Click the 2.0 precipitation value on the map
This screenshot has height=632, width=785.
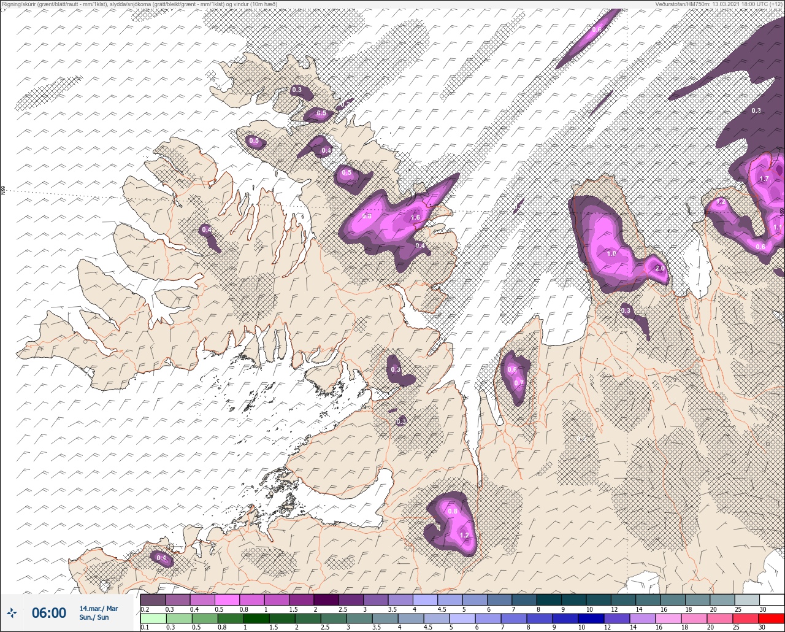(x=660, y=269)
